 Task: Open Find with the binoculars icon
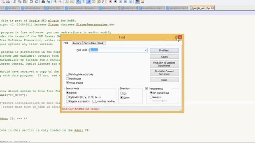[43, 2]
